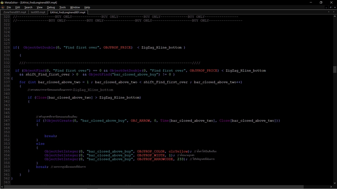Click horizontal scrollbar right arrow
This screenshot has height=189, width=337.
tap(331, 186)
